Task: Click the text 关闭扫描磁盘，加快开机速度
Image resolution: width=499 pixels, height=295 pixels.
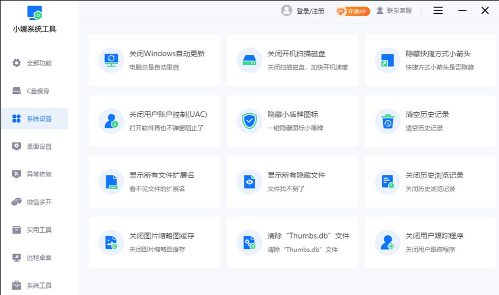Action: tap(308, 67)
